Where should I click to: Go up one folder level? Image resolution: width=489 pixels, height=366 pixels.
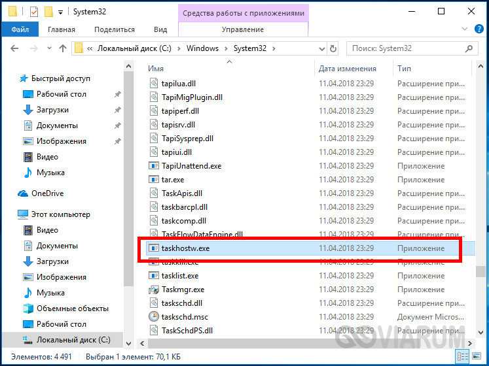pos(63,48)
